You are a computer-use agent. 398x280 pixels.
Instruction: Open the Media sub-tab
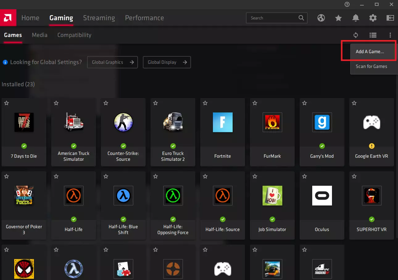[x=39, y=35]
